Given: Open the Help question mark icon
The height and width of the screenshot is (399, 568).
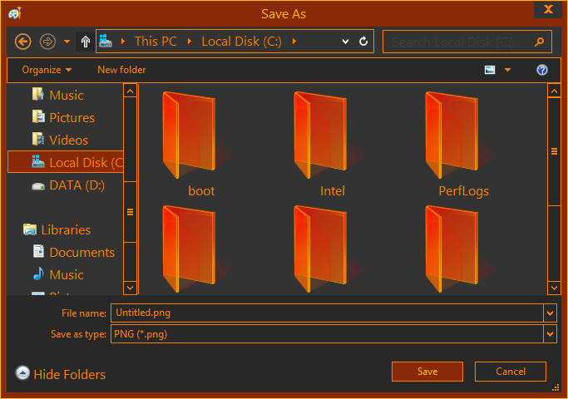Looking at the screenshot, I should [542, 70].
